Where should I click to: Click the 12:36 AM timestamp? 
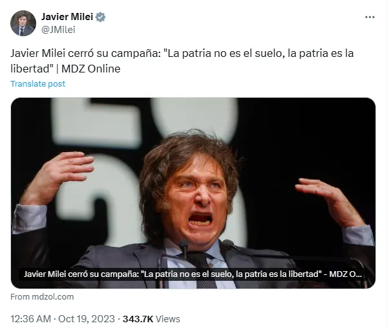pos(30,319)
